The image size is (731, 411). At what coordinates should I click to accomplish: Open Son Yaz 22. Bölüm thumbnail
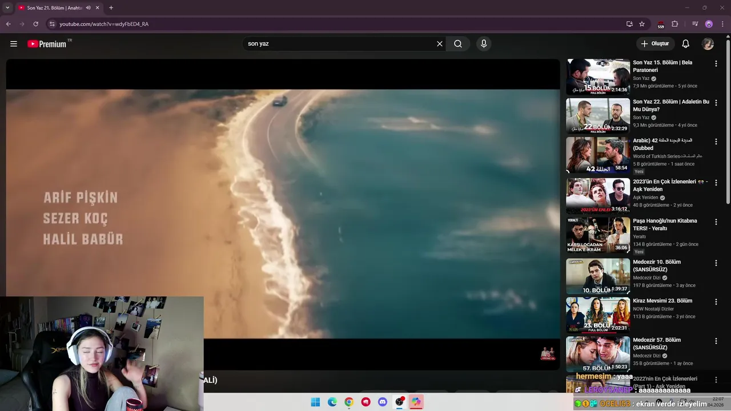pos(598,116)
